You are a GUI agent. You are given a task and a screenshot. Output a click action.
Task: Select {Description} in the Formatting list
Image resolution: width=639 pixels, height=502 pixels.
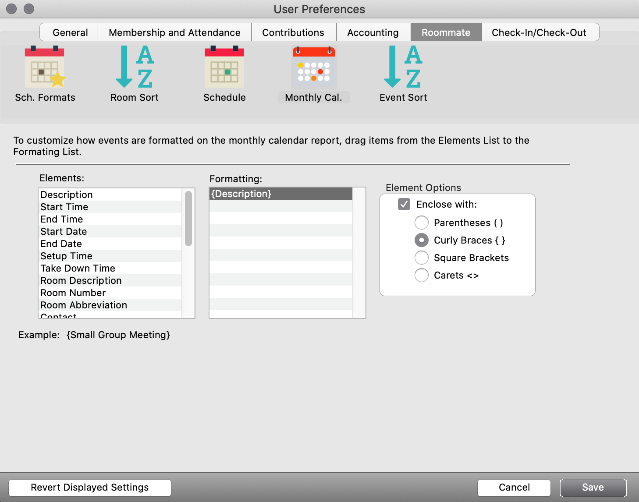coord(280,194)
